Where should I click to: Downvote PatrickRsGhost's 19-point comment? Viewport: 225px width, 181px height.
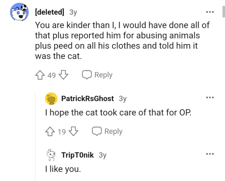pos(74,132)
